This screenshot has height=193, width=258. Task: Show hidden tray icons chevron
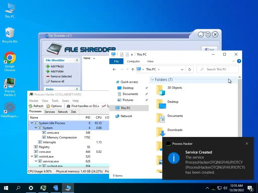[x=207, y=188]
